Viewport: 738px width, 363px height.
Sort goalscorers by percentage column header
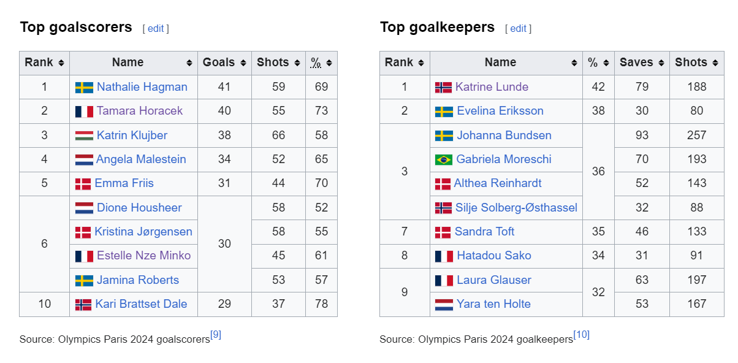(x=321, y=63)
